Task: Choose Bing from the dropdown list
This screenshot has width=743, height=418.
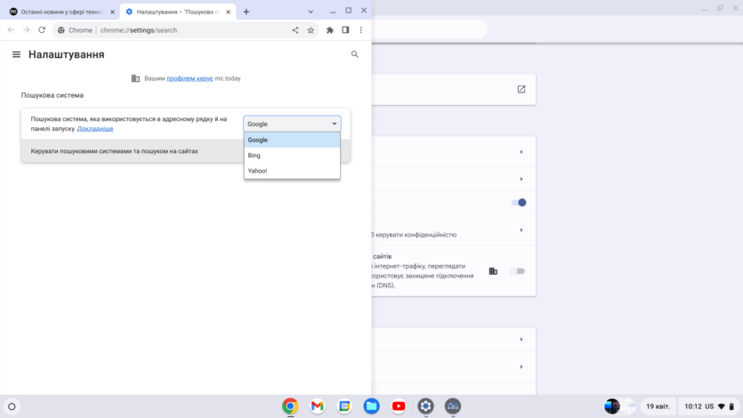Action: pos(292,156)
